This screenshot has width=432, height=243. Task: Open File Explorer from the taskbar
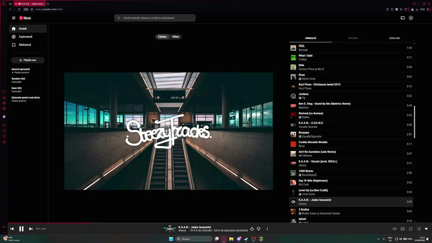pos(231,239)
